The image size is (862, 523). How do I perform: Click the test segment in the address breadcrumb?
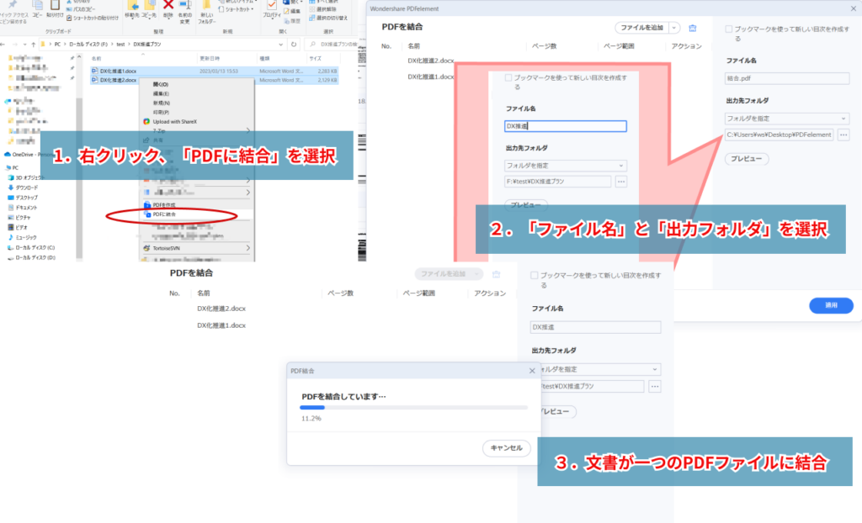point(120,44)
